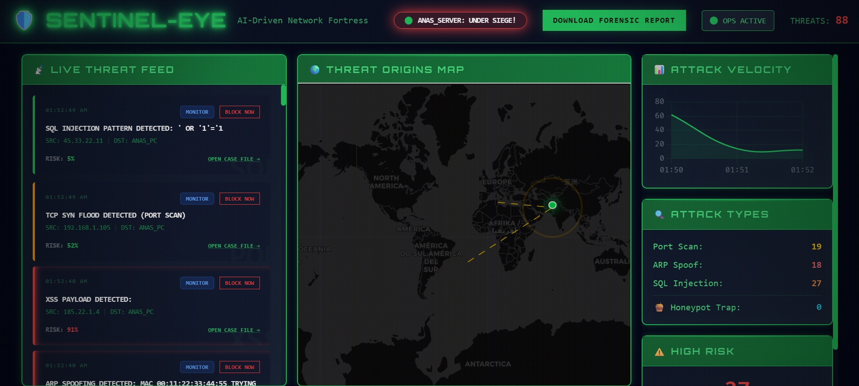The image size is (859, 386).
Task: Click the green dot in ANAS_SERVER status pill
Action: (409, 21)
